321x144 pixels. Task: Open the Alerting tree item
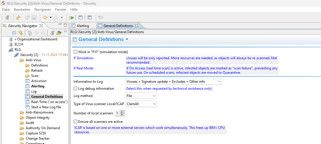38,86
